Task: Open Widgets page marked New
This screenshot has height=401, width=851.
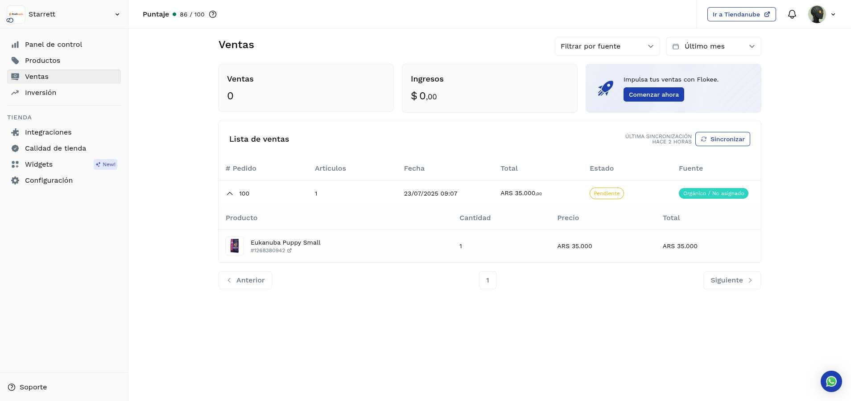Action: [x=39, y=164]
